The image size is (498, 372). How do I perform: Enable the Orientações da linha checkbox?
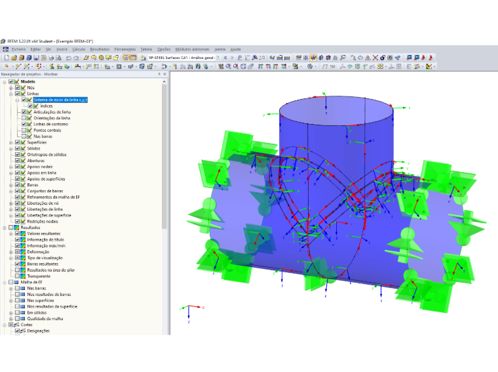[24, 118]
